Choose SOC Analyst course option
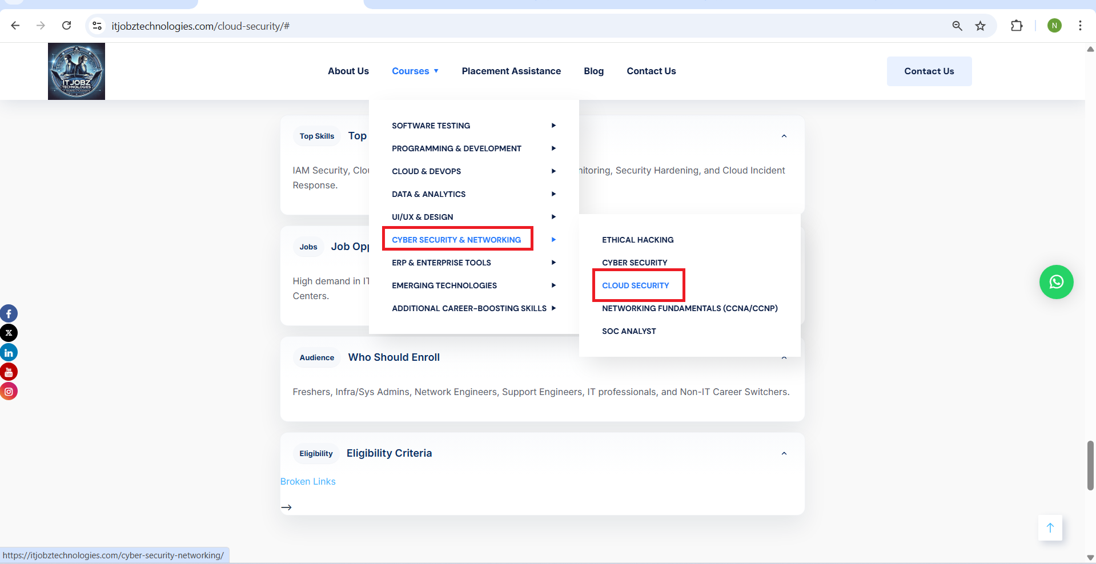 pos(629,331)
